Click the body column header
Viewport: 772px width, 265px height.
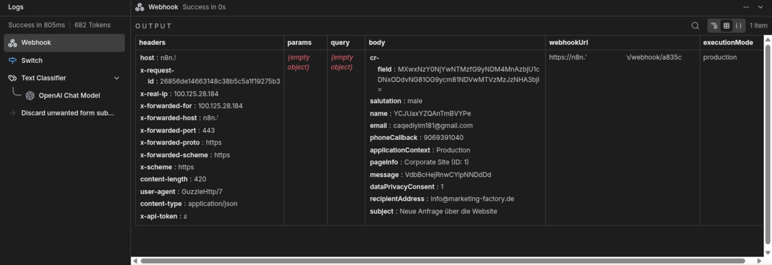[x=376, y=42]
